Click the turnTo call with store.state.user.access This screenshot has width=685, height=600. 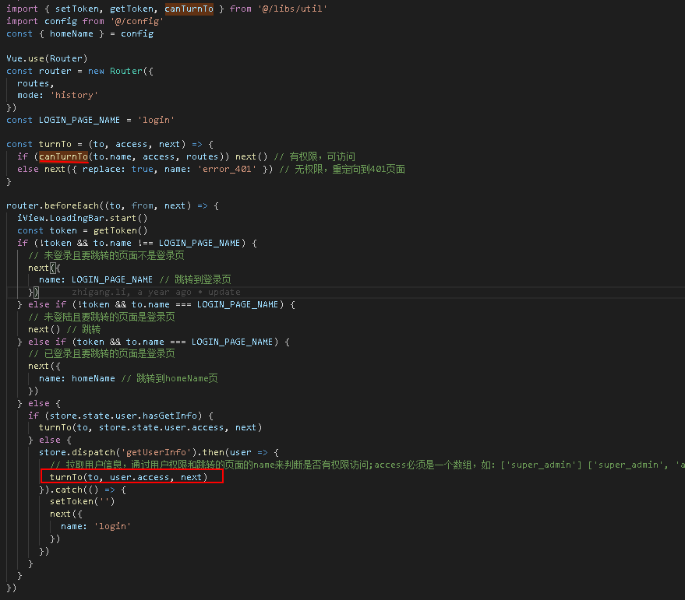tap(150, 428)
